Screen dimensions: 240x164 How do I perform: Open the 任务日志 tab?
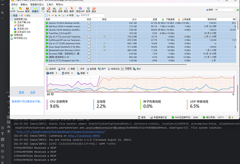click(114, 69)
